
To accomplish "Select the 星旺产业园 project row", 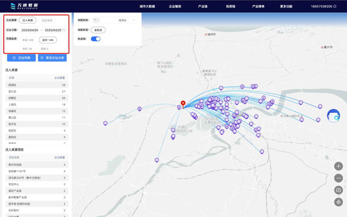I will (37, 191).
